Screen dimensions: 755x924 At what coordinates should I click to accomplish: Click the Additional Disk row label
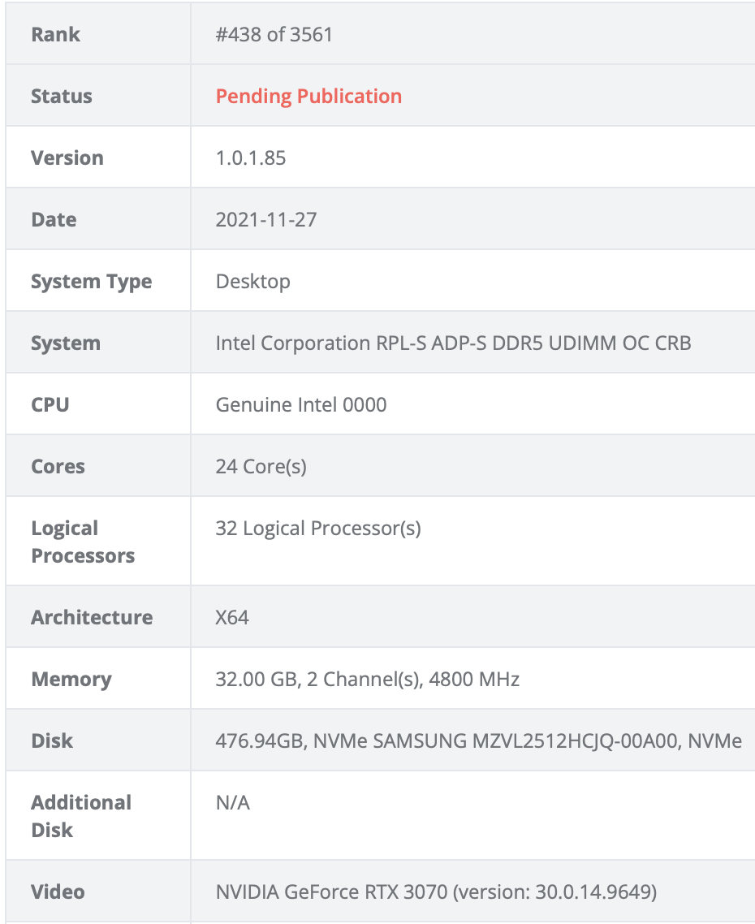(x=81, y=816)
